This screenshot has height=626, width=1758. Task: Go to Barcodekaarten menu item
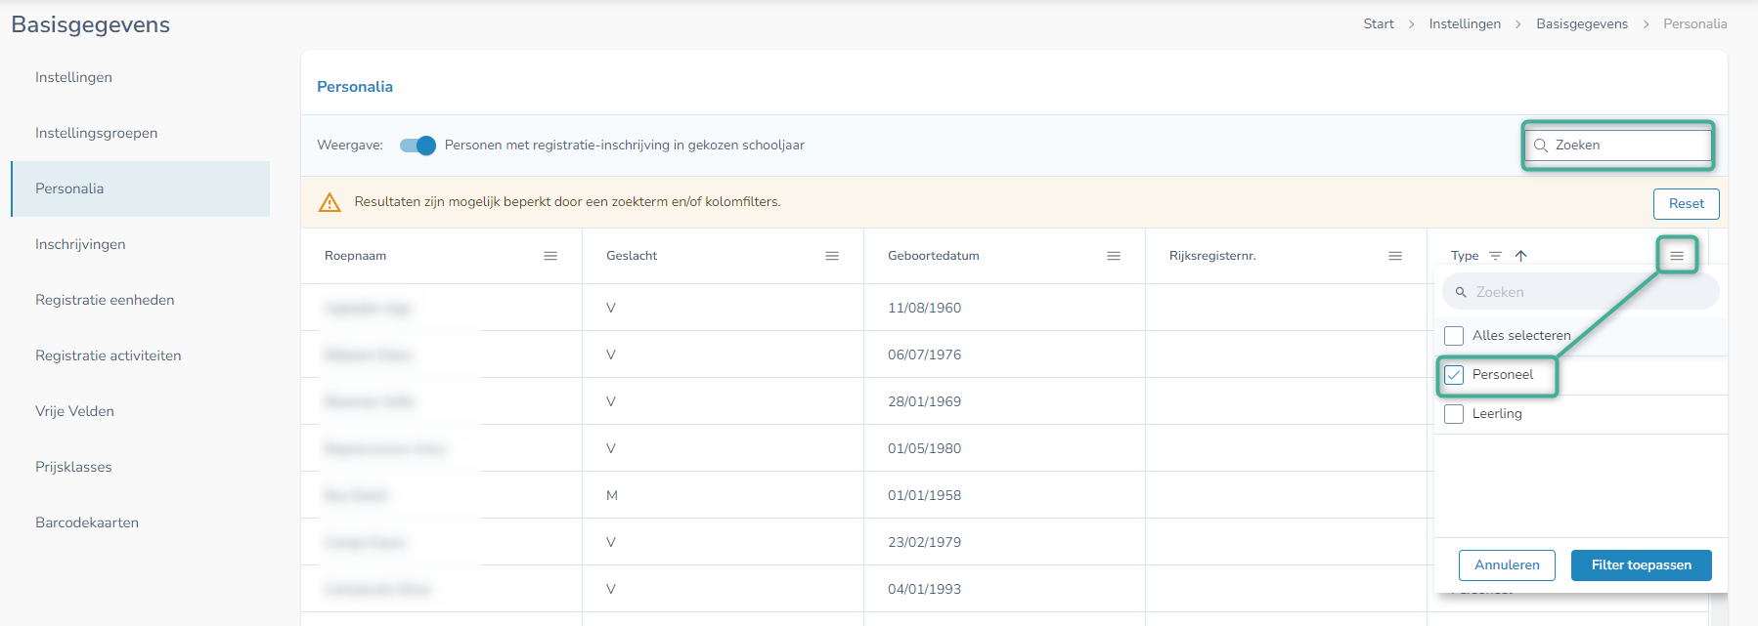coord(87,522)
